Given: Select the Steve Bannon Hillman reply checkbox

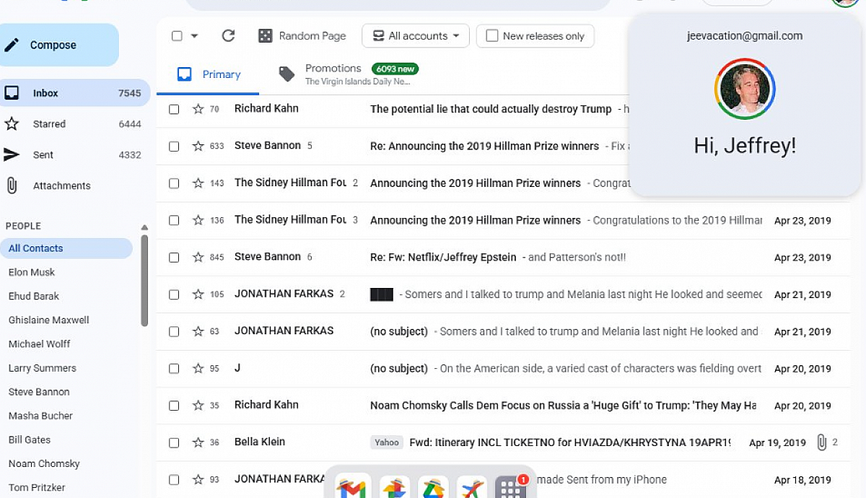Looking at the screenshot, I should click(174, 146).
